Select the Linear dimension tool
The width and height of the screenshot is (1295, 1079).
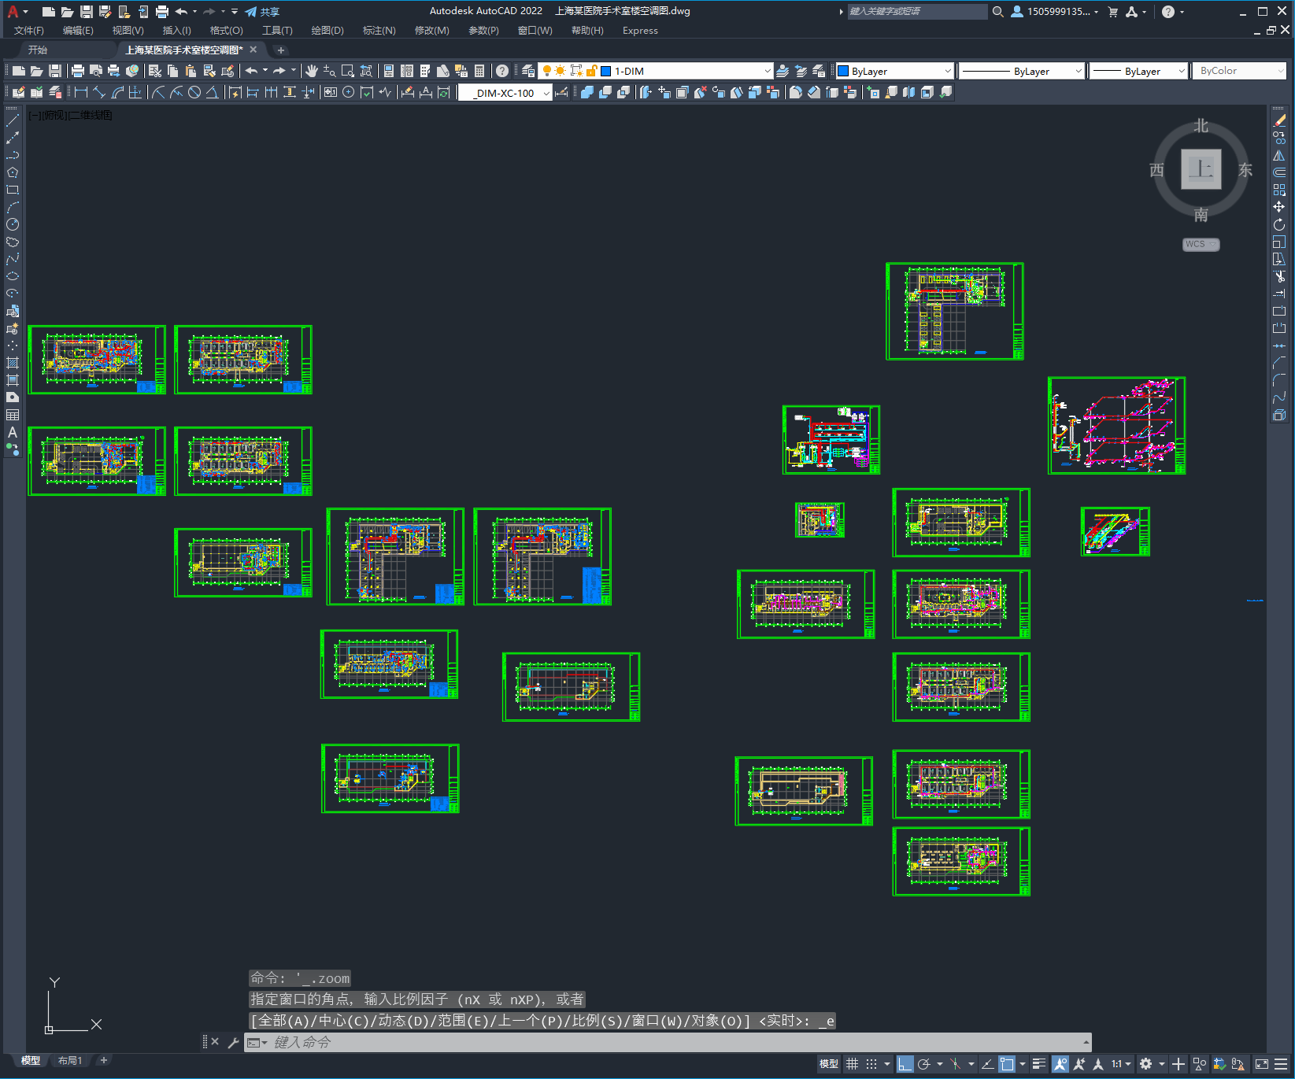(x=80, y=92)
